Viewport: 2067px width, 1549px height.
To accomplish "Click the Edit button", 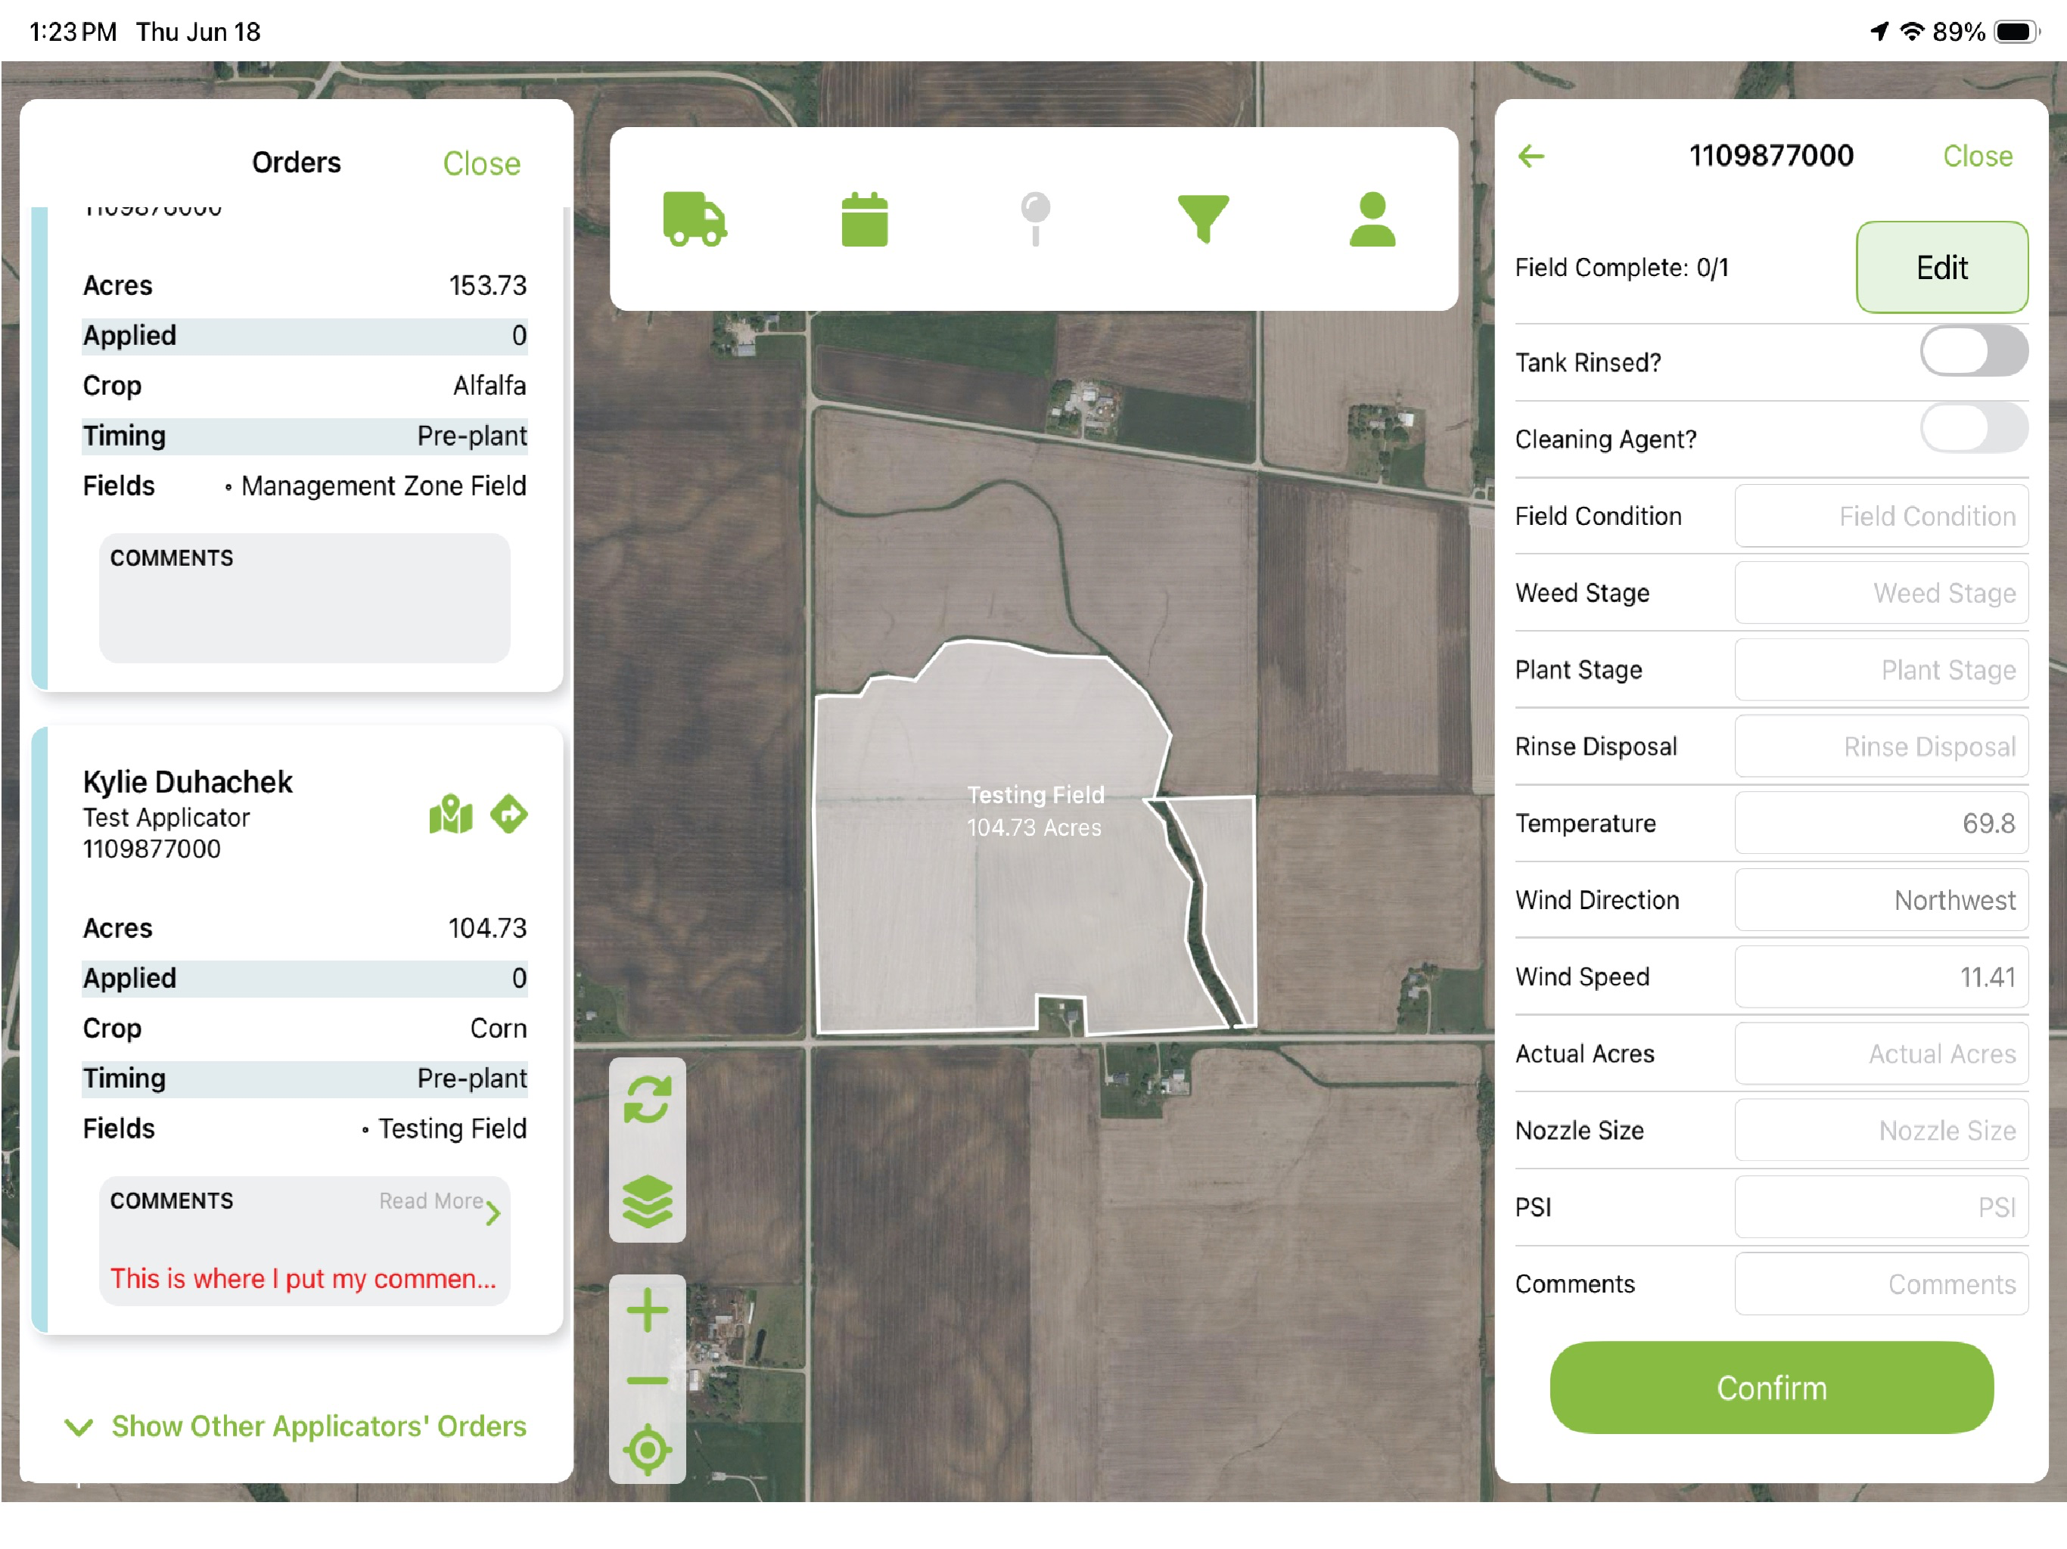I will (x=1941, y=267).
